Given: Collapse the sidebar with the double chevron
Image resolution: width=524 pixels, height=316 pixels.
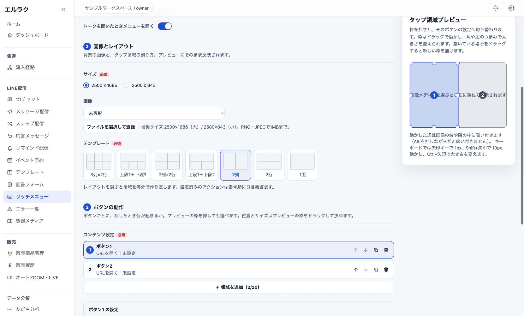Looking at the screenshot, I should (x=63, y=9).
